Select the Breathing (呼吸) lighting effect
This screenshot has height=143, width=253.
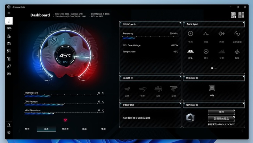click(x=206, y=35)
